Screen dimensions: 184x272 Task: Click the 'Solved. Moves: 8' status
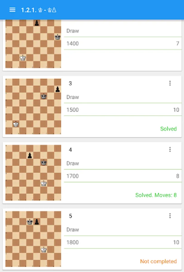156,195
